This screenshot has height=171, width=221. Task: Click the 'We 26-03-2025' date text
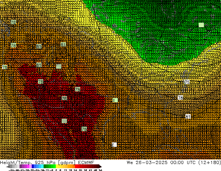pyautogui.click(x=147, y=163)
